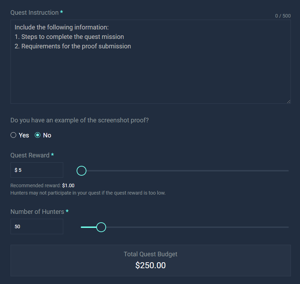Click the Number of Hunters slider handle

point(101,227)
